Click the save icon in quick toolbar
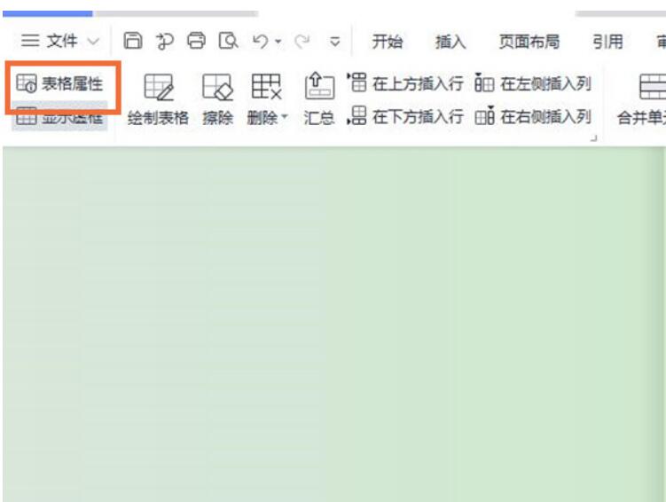 coord(132,41)
